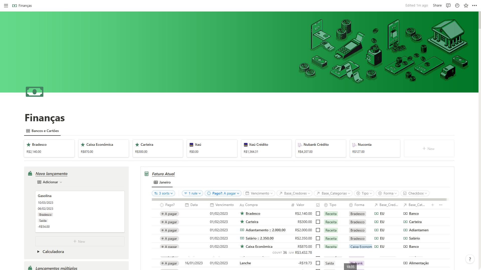
Task: Click the A pagar status in Lanche row
Action: [x=169, y=263]
